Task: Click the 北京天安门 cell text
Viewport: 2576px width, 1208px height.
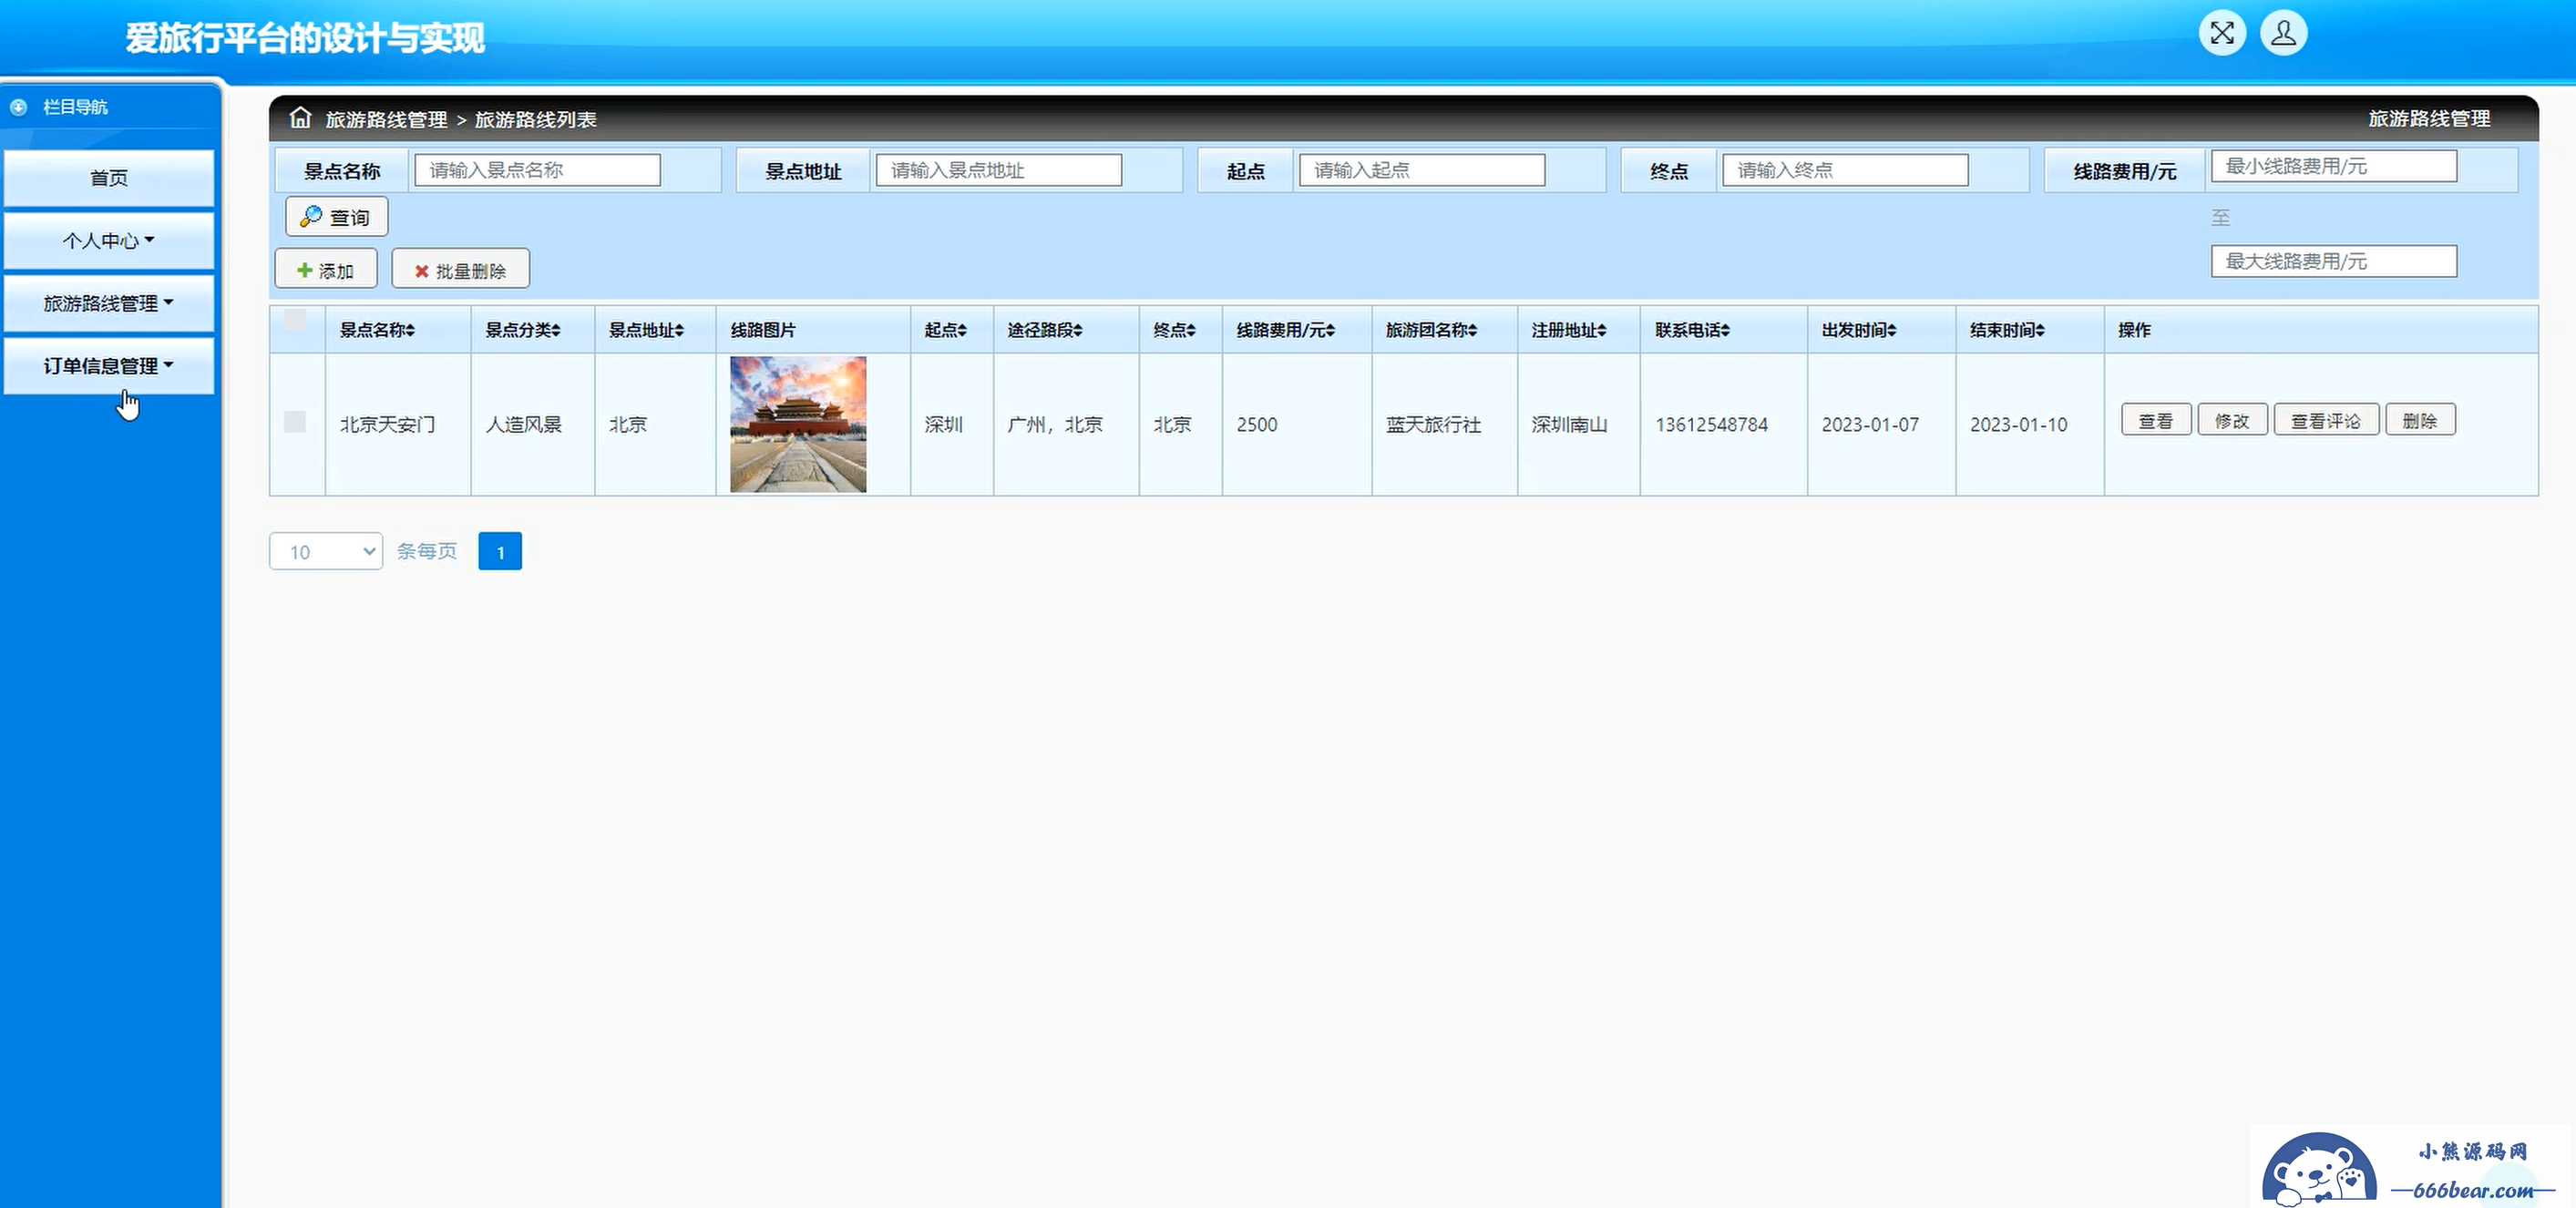Action: pyautogui.click(x=388, y=424)
